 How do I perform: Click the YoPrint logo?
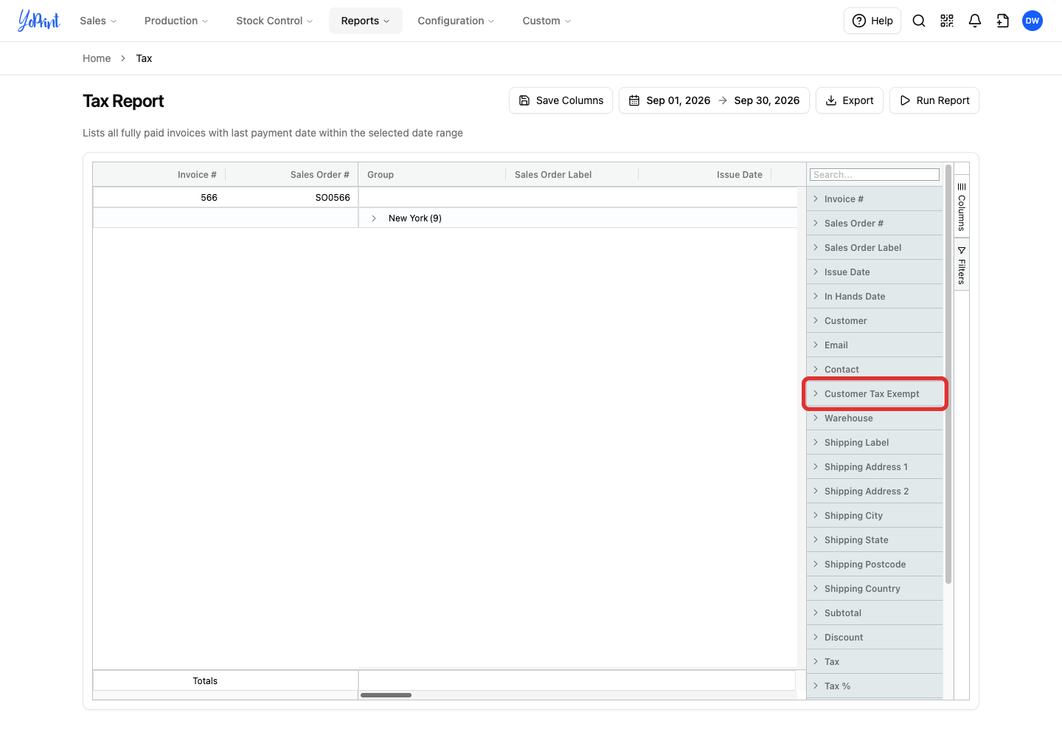(38, 21)
